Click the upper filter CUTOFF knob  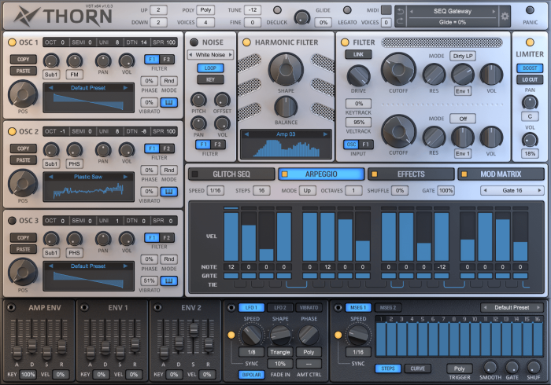pos(398,69)
